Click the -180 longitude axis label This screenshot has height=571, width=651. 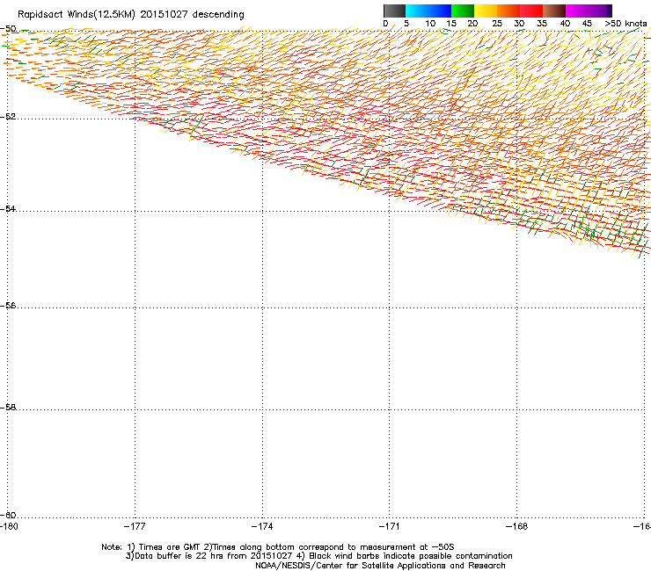click(9, 526)
